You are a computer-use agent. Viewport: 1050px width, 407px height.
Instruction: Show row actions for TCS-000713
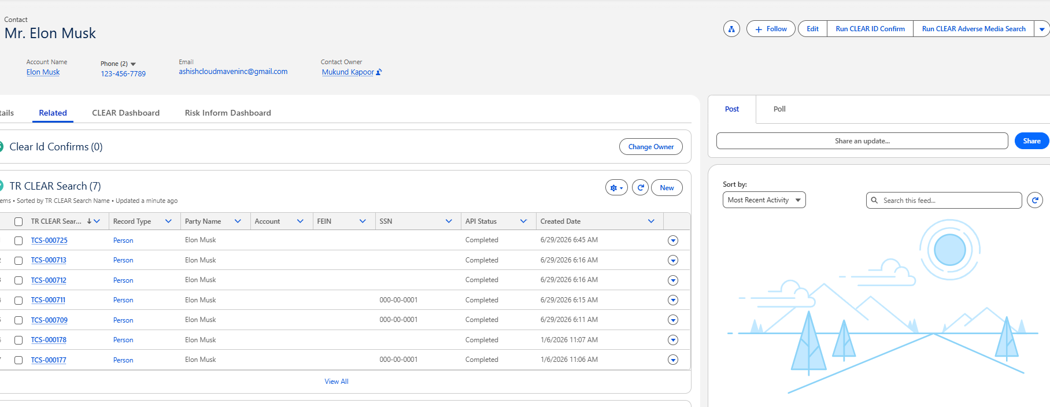pyautogui.click(x=672, y=261)
